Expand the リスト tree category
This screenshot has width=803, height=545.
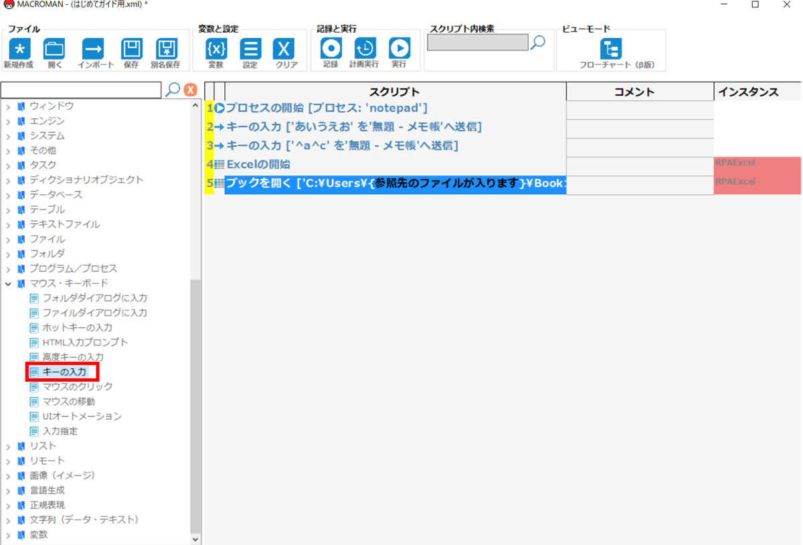[9, 446]
